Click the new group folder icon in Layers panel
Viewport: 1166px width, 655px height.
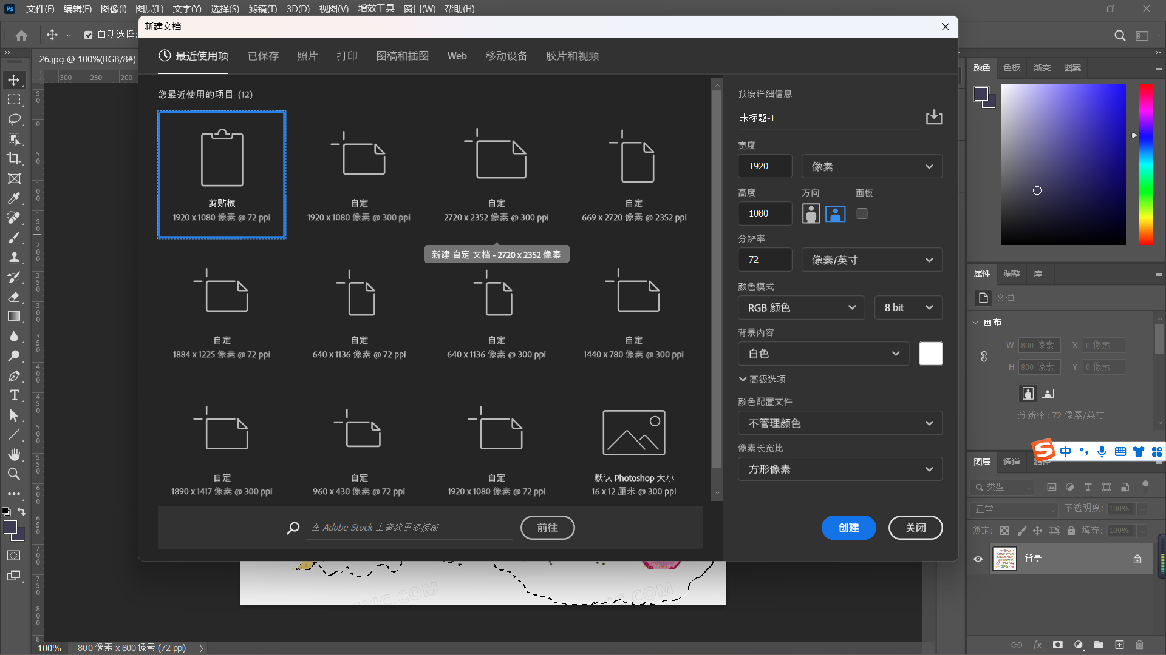1099,645
